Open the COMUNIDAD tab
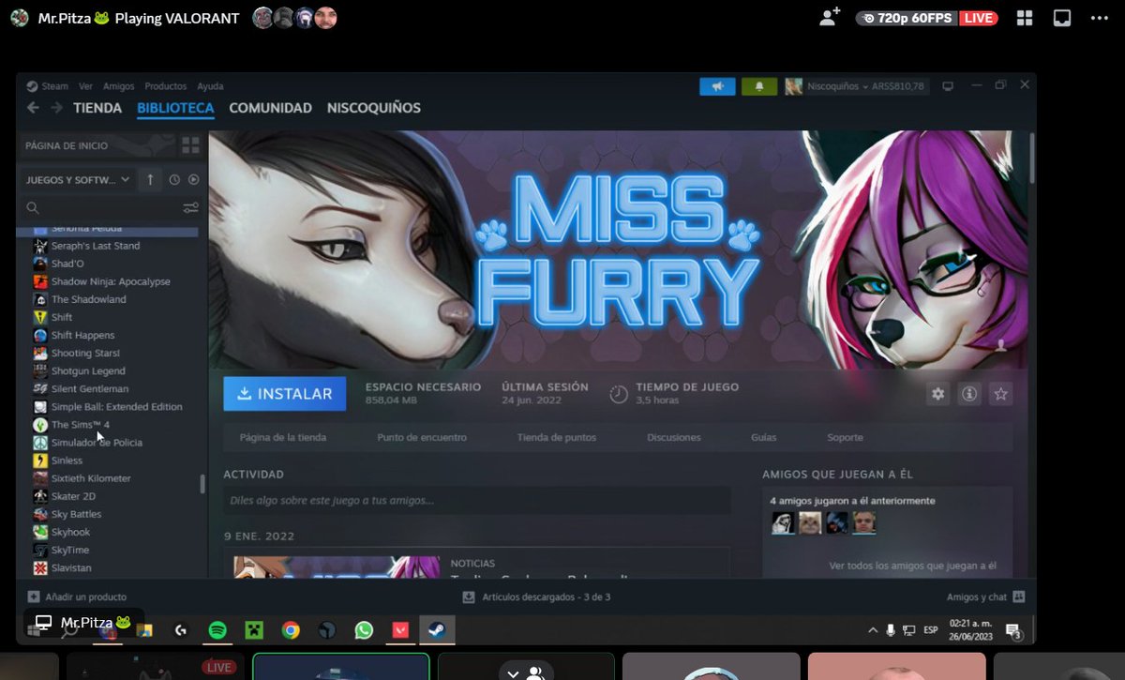Viewport: 1125px width, 680px height. 270,108
